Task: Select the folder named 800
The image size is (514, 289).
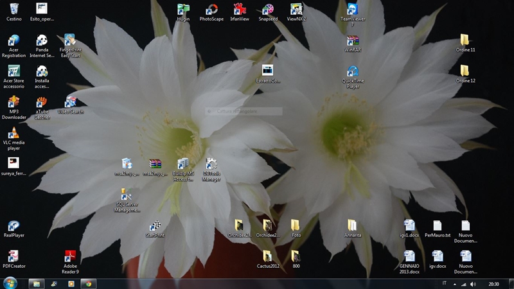Action: [x=296, y=259]
